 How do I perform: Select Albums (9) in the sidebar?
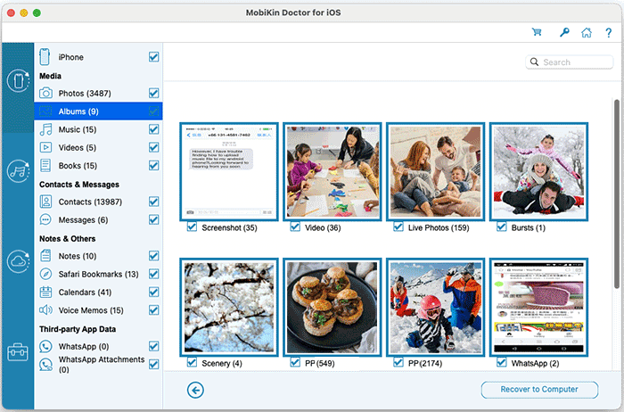pyautogui.click(x=98, y=111)
